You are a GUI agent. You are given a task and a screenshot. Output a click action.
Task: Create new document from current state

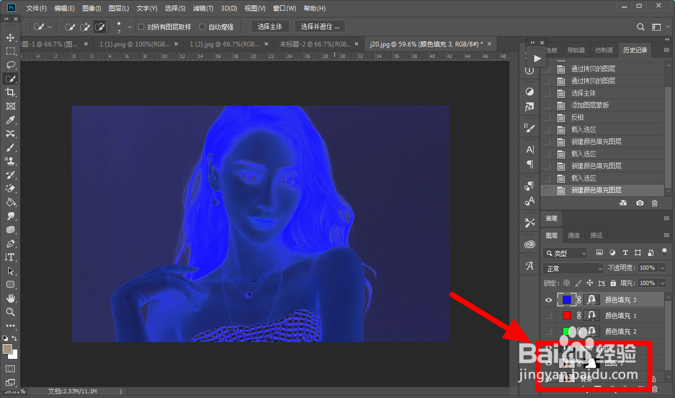click(x=623, y=203)
